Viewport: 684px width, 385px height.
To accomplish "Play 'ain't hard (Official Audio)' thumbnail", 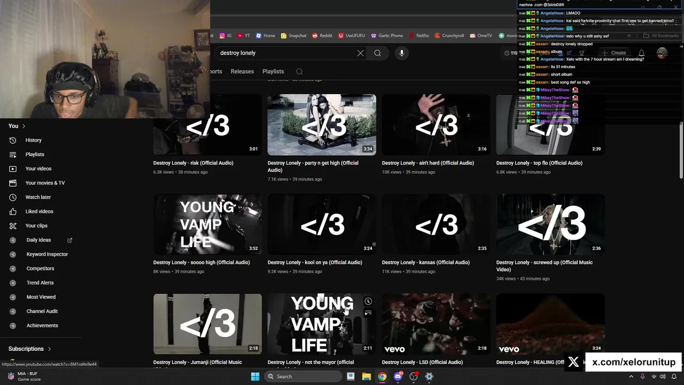I will coord(436,125).
